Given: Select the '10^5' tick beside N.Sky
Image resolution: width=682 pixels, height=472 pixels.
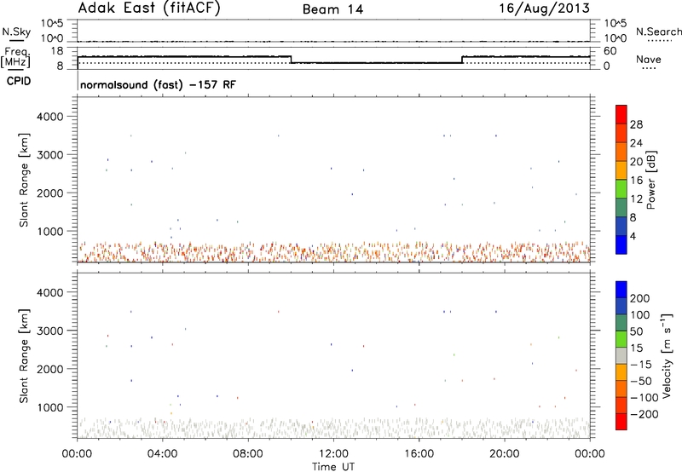Looking at the screenshot, I should (52, 23).
